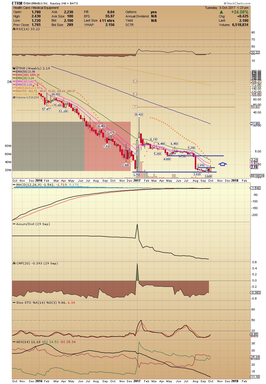Screen dimensions: 266x384
Task: Click the 88.550 price label
Action: coord(56,95)
